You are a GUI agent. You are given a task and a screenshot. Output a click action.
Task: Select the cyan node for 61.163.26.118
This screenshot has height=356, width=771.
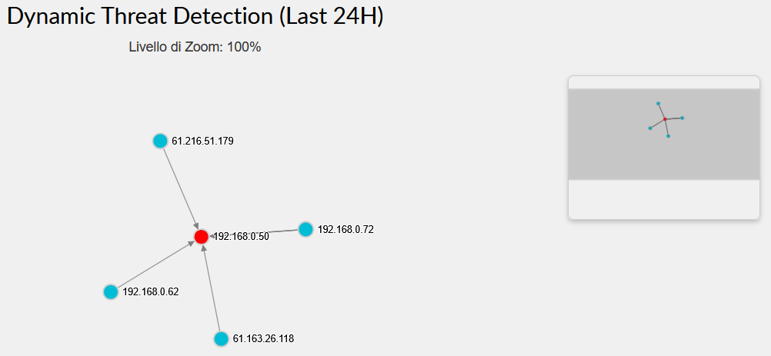[x=222, y=338]
